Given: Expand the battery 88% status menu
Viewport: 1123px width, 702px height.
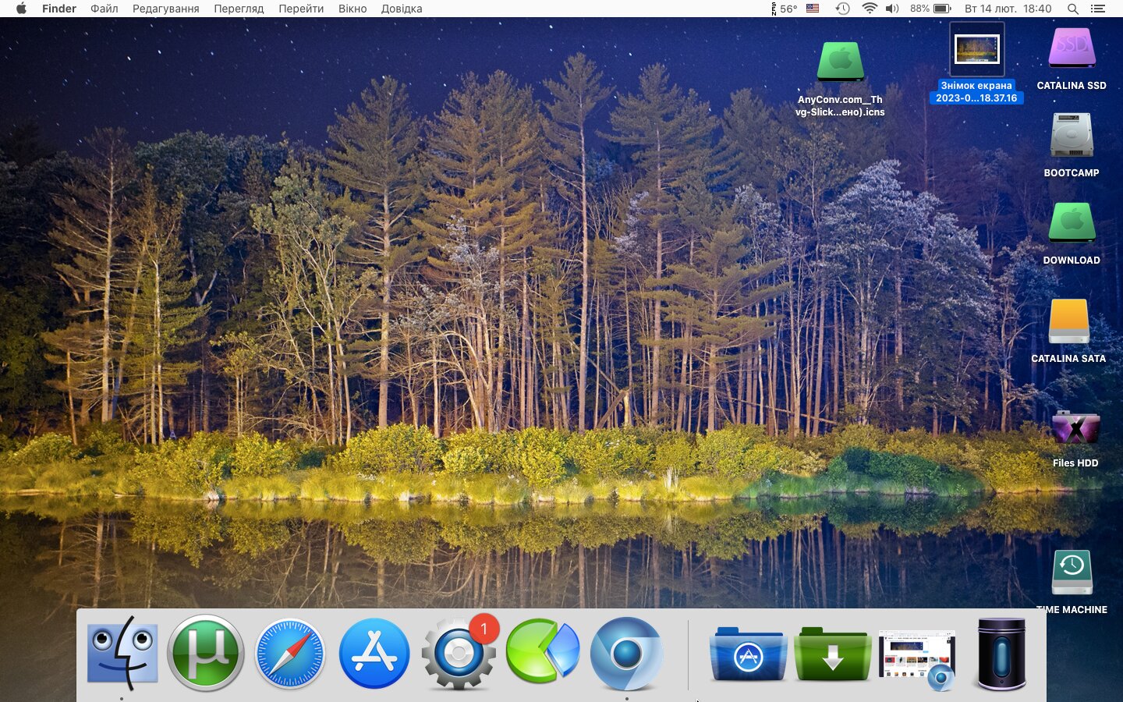Looking at the screenshot, I should click(x=931, y=9).
